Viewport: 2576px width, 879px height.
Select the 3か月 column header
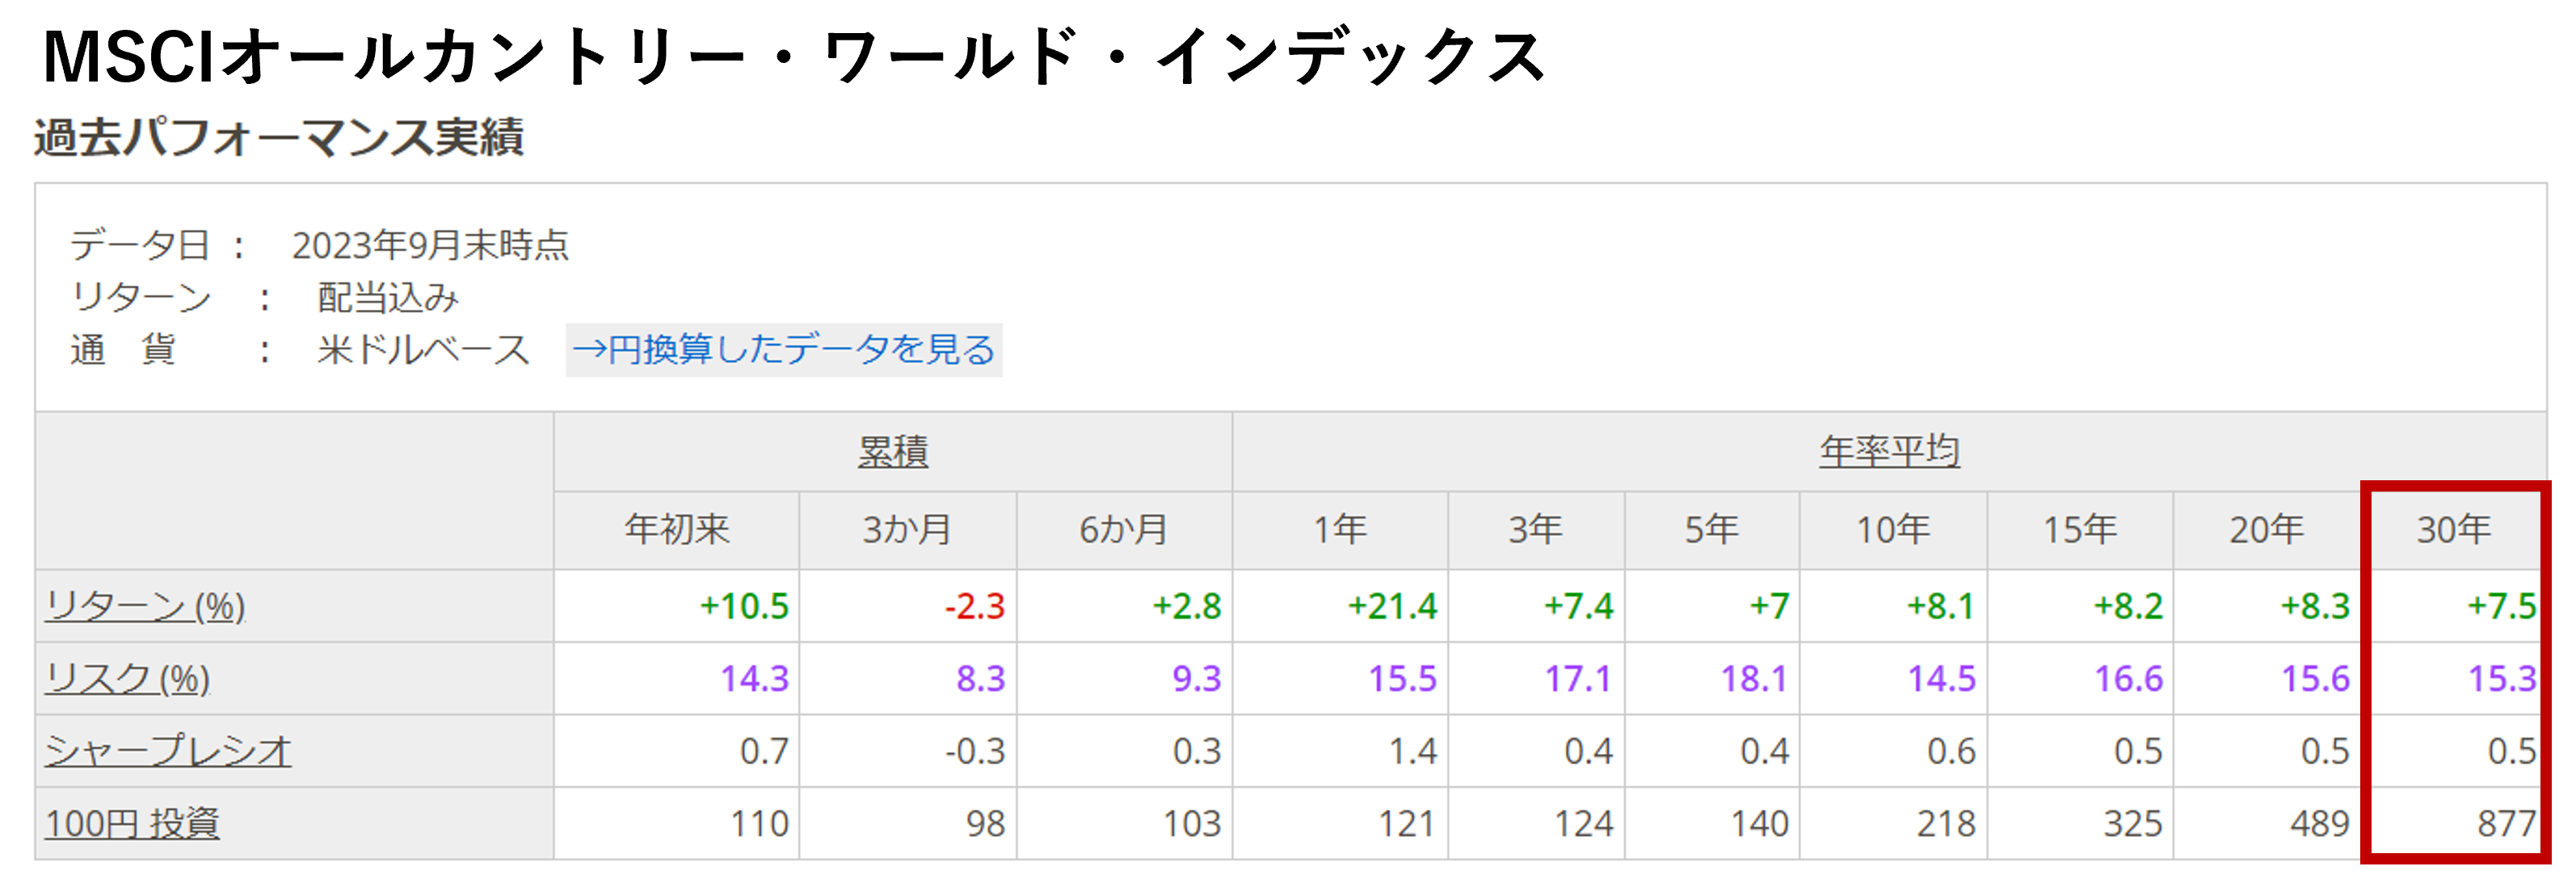[907, 529]
